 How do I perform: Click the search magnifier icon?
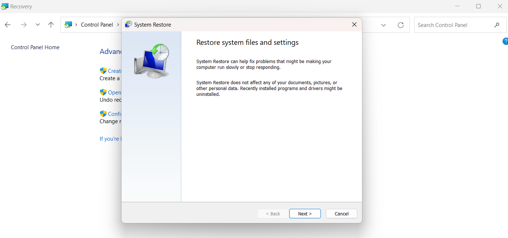point(497,25)
